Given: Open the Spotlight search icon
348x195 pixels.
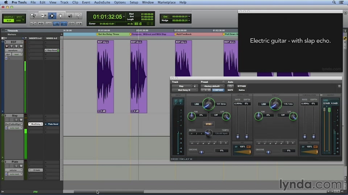Looking at the screenshot, I should pos(334,2).
